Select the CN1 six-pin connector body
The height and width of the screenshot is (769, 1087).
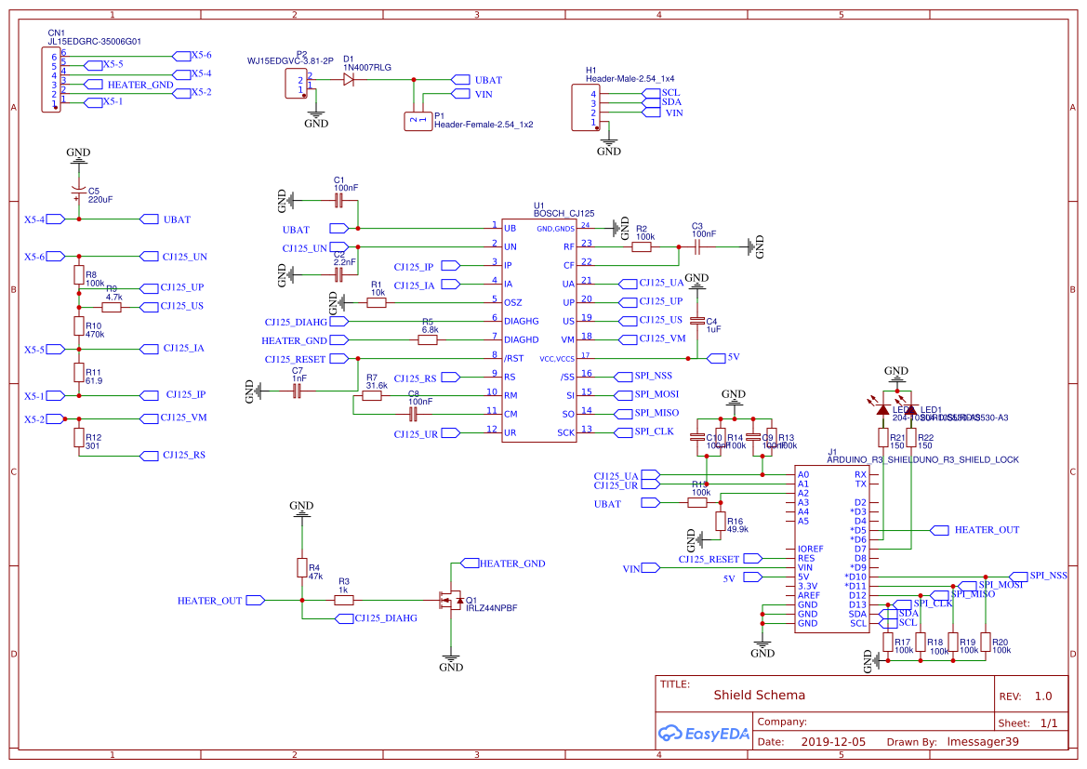pyautogui.click(x=51, y=80)
